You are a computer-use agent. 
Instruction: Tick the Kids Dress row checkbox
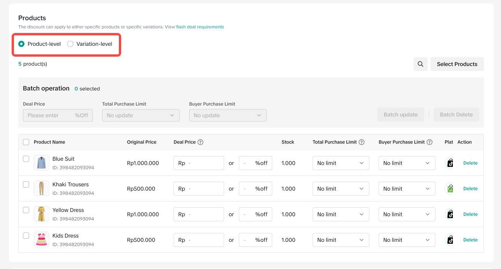26,236
